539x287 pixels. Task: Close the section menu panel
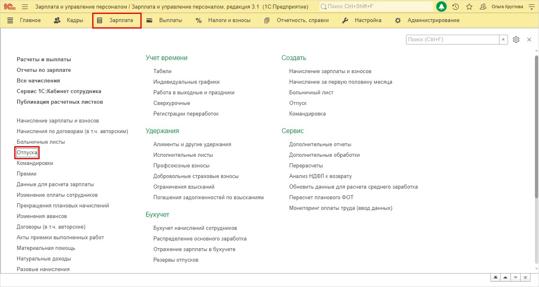coord(529,40)
